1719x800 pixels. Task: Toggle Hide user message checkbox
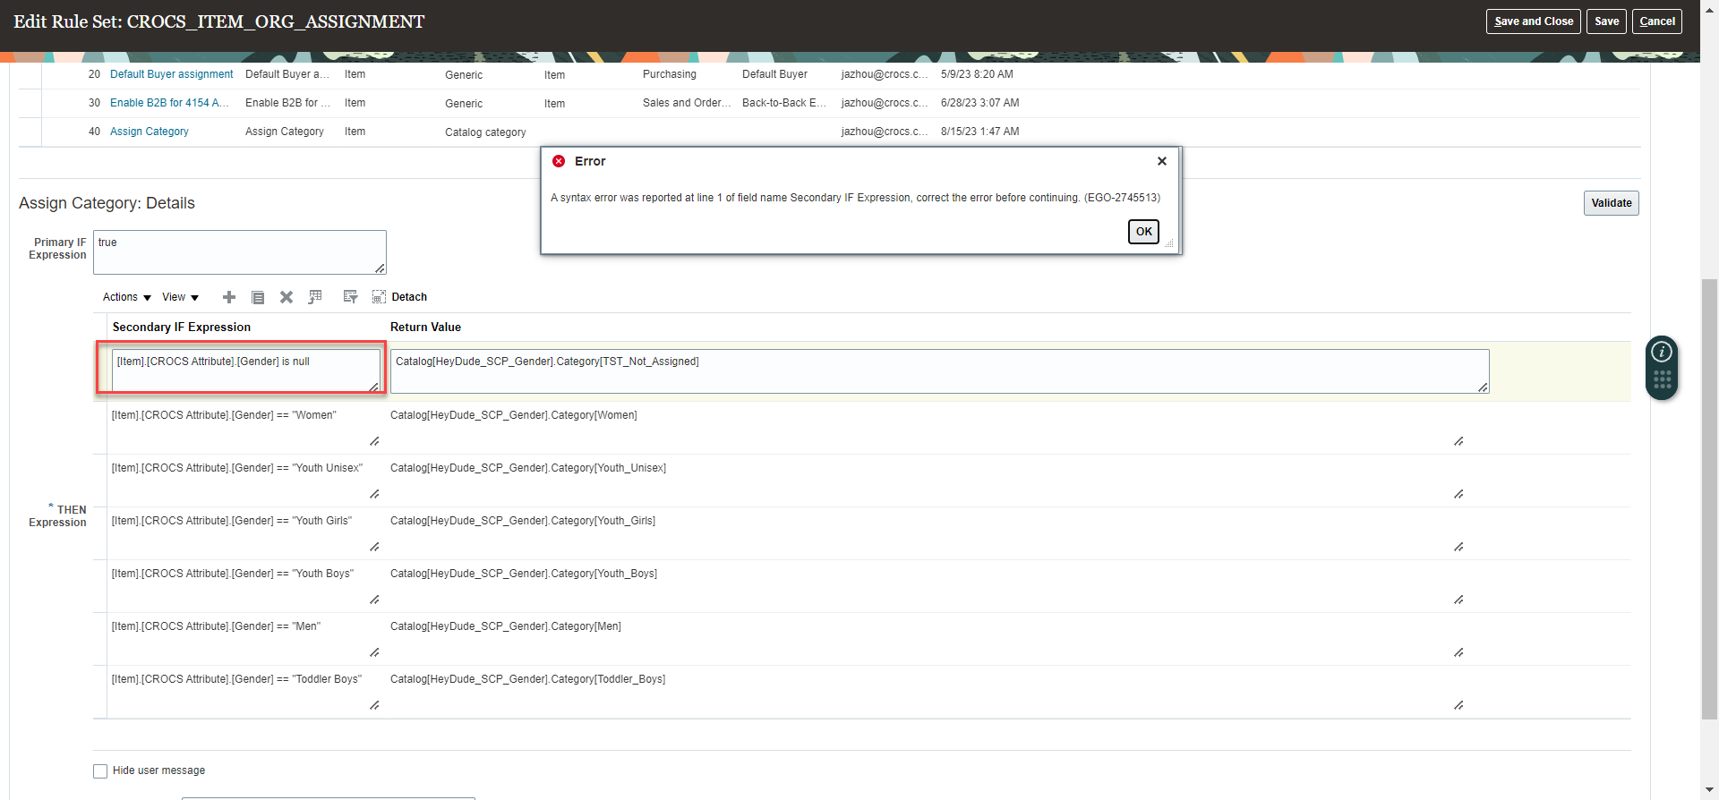coord(100,770)
